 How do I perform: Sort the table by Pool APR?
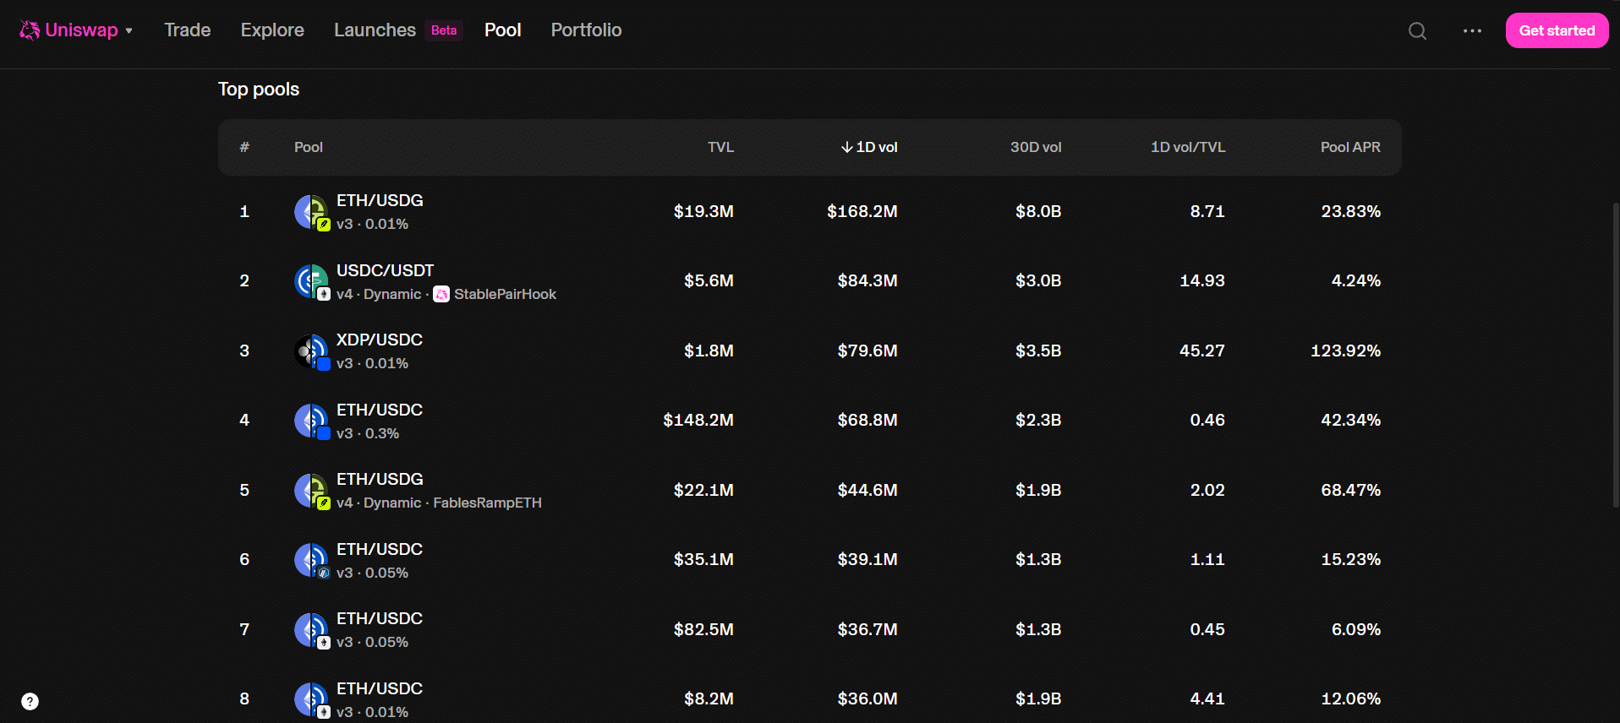pyautogui.click(x=1350, y=147)
